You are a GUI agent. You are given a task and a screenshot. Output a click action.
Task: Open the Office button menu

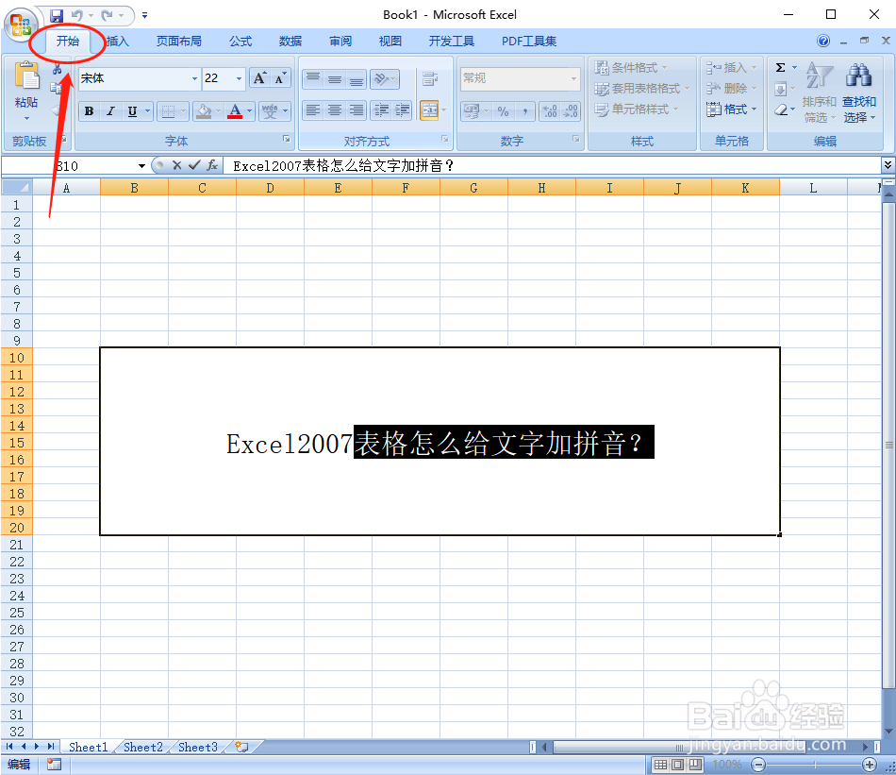(x=21, y=24)
